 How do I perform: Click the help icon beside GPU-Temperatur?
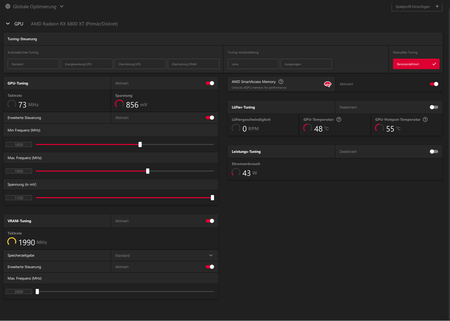339,119
